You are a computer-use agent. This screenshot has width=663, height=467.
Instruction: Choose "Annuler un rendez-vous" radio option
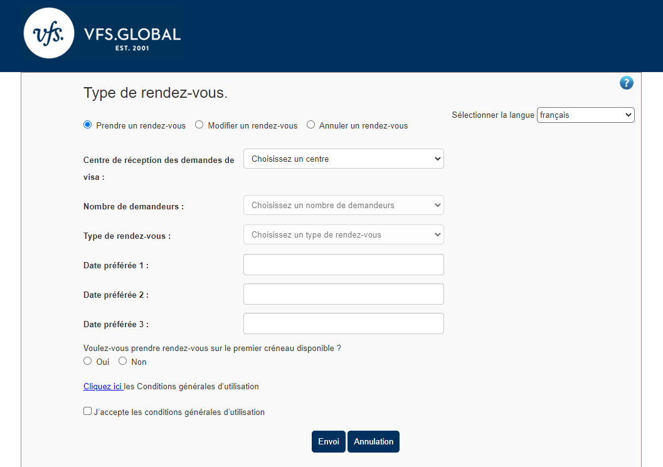(x=310, y=125)
